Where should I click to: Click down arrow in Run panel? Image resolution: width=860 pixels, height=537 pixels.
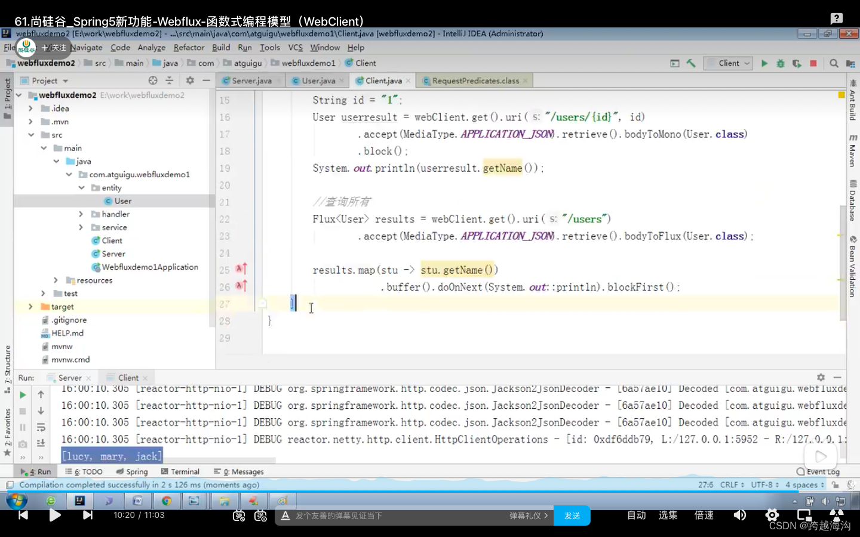tap(41, 411)
